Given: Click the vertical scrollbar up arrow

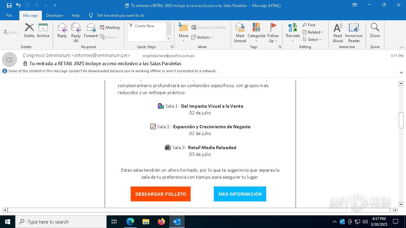Looking at the screenshot, I should [x=401, y=83].
